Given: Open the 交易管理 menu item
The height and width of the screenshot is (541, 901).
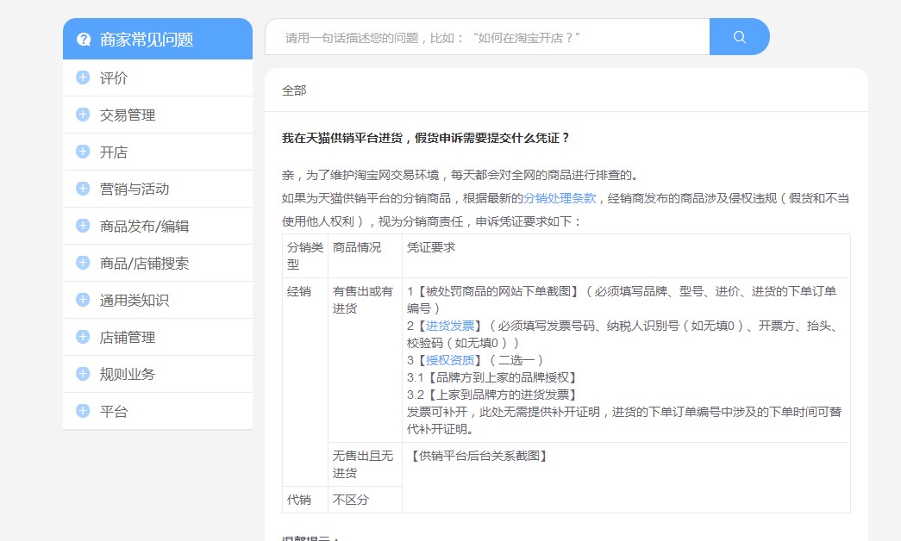Looking at the screenshot, I should (x=158, y=115).
